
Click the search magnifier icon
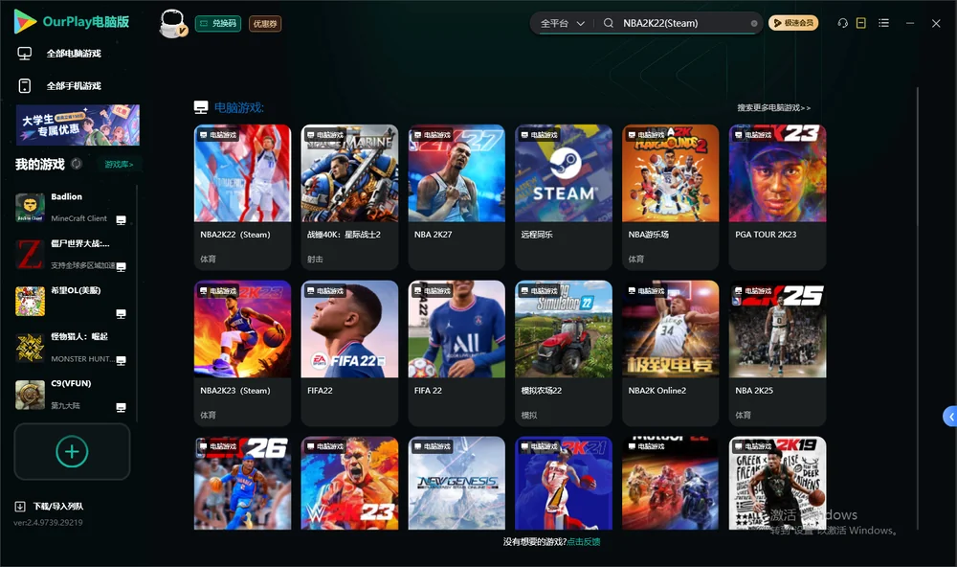coord(608,23)
